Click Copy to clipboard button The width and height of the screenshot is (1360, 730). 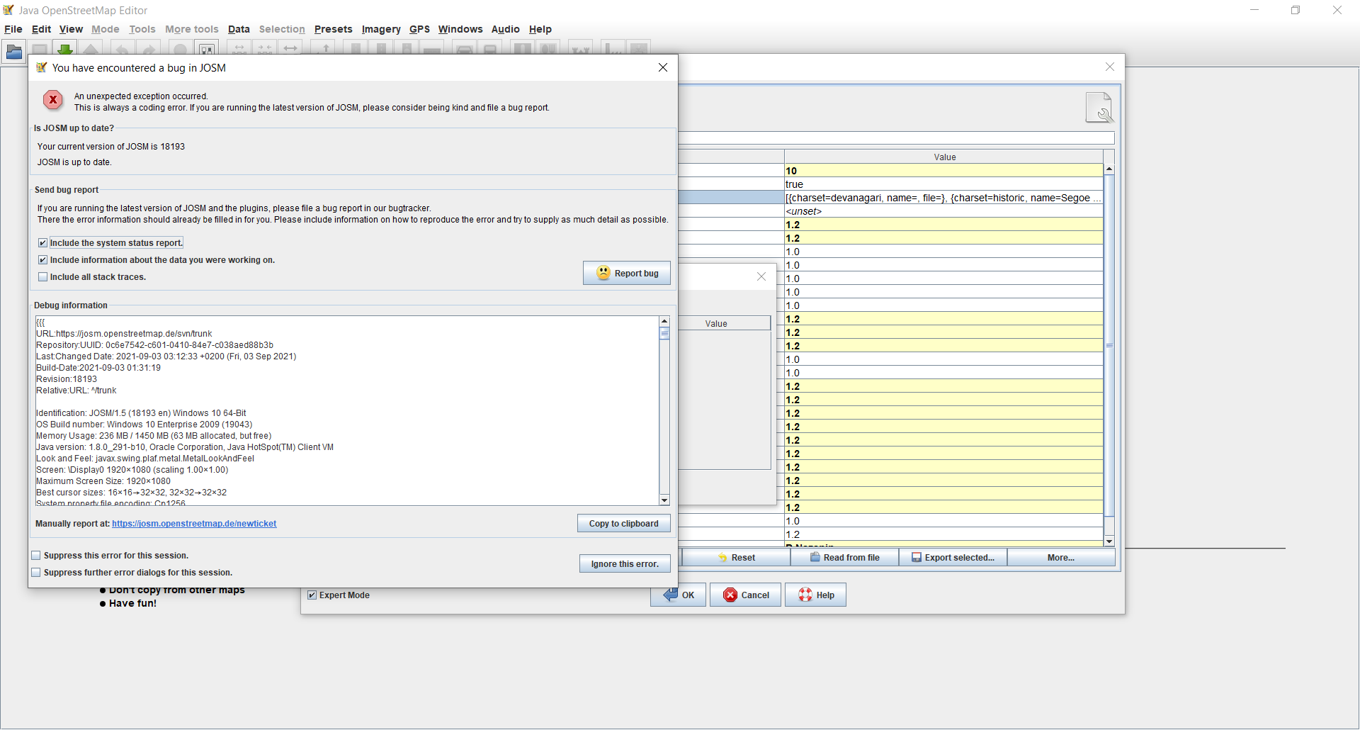[623, 524]
